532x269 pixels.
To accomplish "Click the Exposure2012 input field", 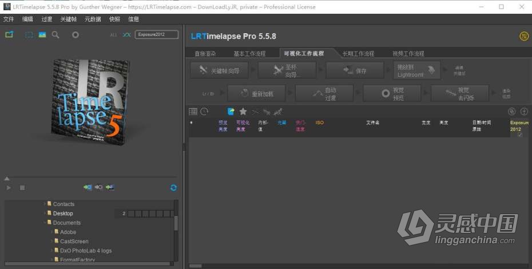I will point(156,34).
